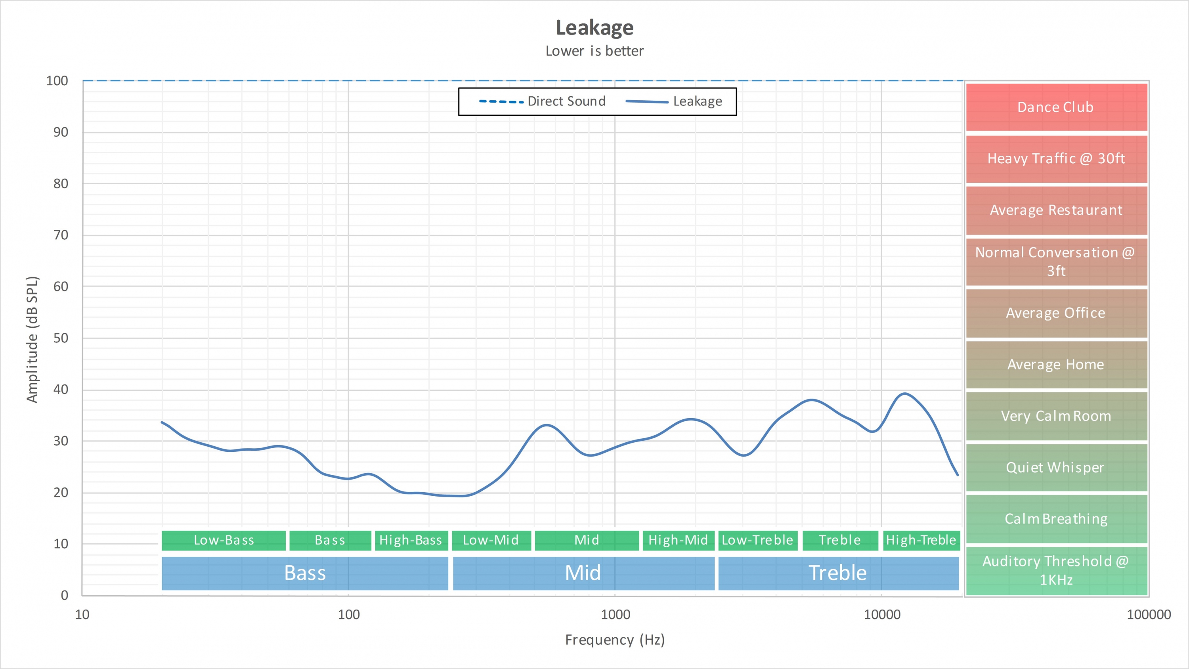Click the large blue Treble range bar
Image resolution: width=1189 pixels, height=669 pixels.
tap(838, 573)
